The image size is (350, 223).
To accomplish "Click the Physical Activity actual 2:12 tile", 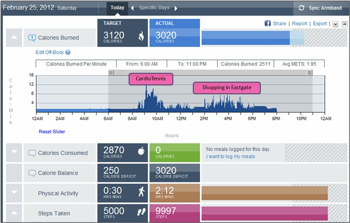I will point(175,193).
